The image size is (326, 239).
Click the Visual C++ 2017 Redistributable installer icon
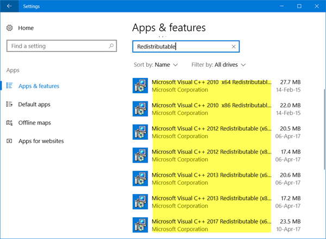[140, 225]
